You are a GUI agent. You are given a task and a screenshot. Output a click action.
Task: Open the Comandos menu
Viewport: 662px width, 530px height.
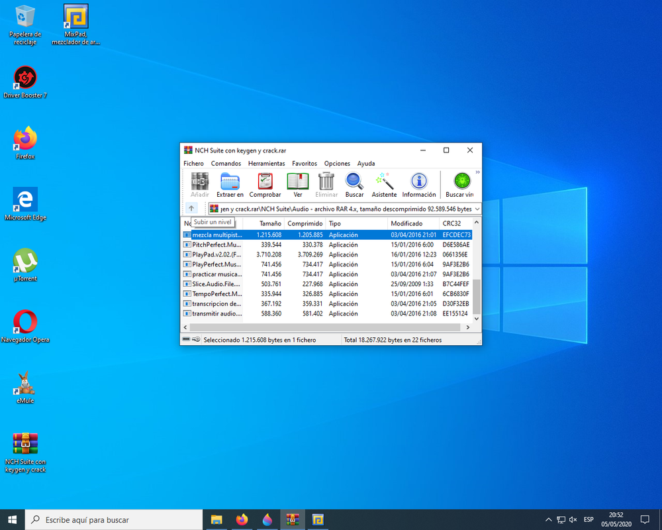(226, 163)
